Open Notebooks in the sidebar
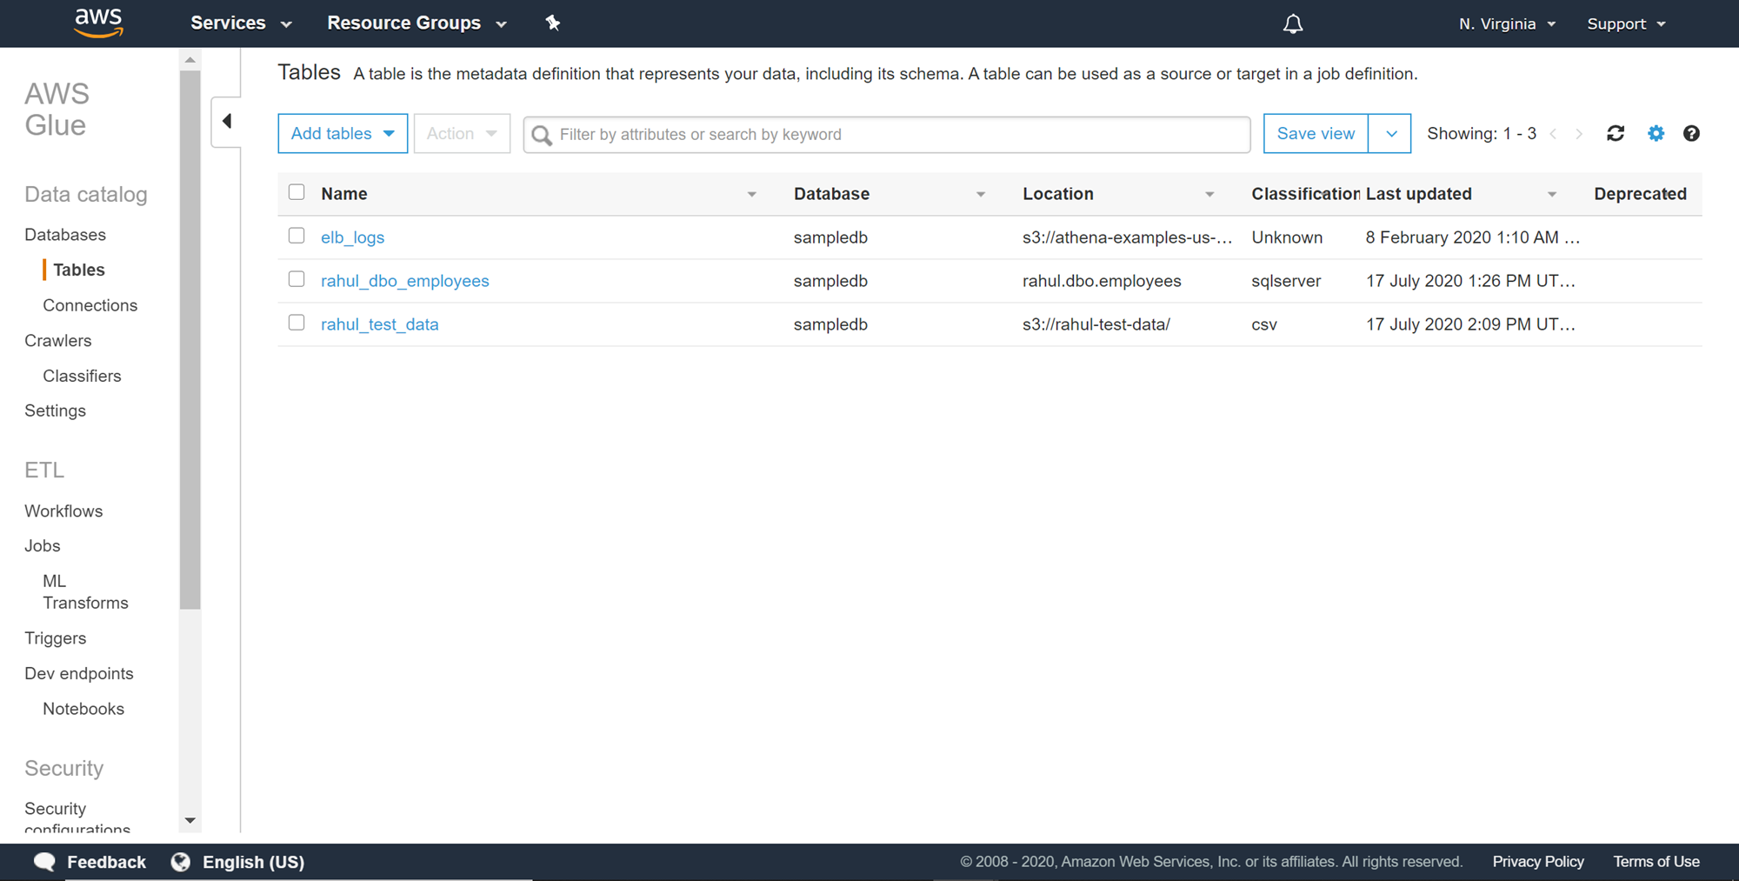The height and width of the screenshot is (881, 1739). tap(83, 709)
